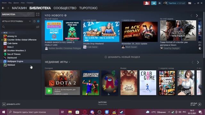Viewport: 205px width, 115px height.
Task: Open Friends and Chat plus icon
Action: point(200,104)
